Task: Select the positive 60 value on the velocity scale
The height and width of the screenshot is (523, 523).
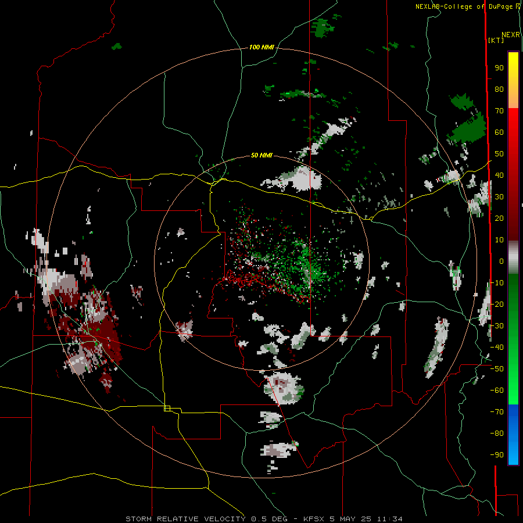Action: click(499, 132)
